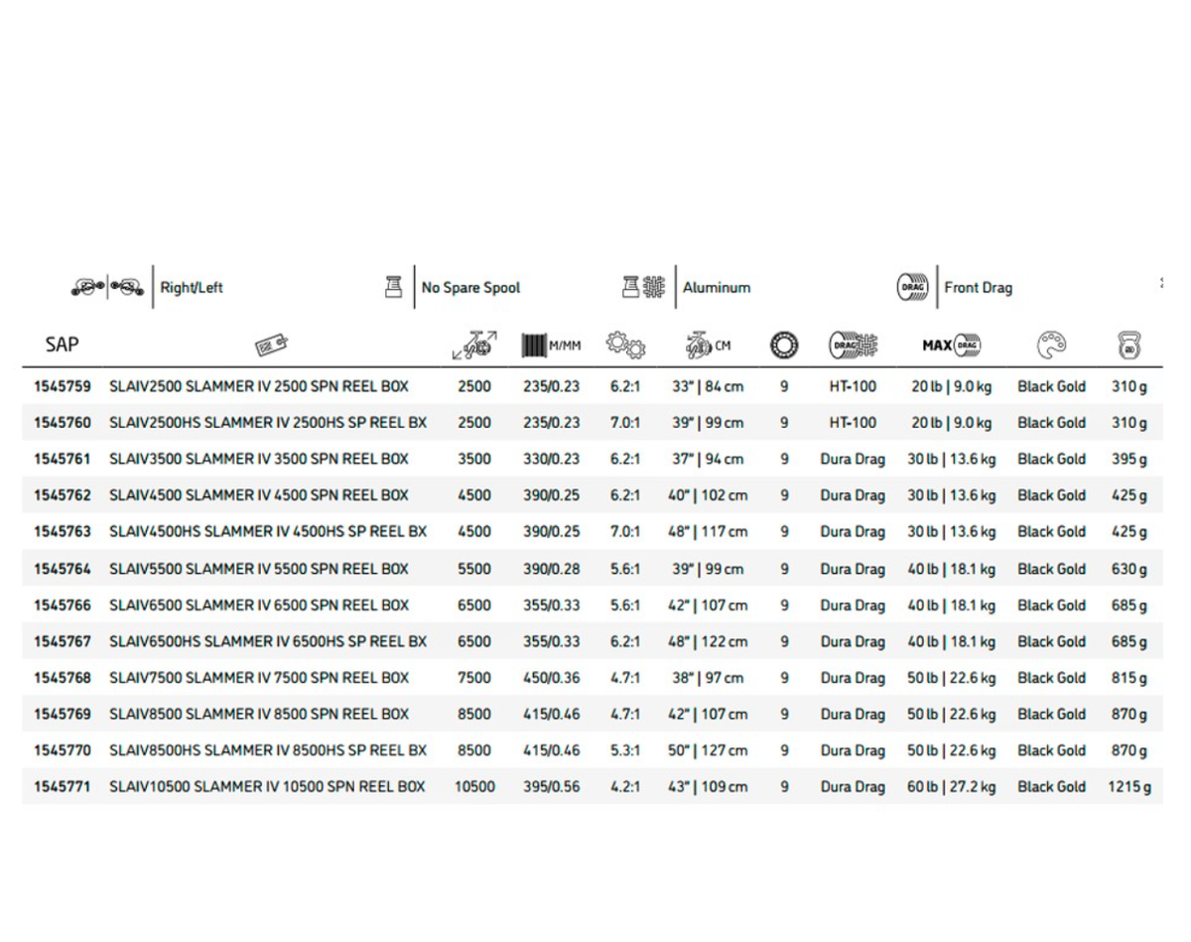Select SLAIV2500 SLAMMER IV 2500 SPN REEL BOX

tap(259, 386)
